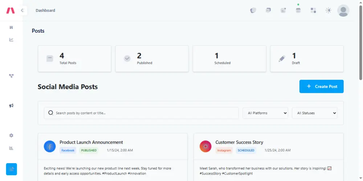Click the Instagram icon on Customer Success post

click(x=205, y=147)
